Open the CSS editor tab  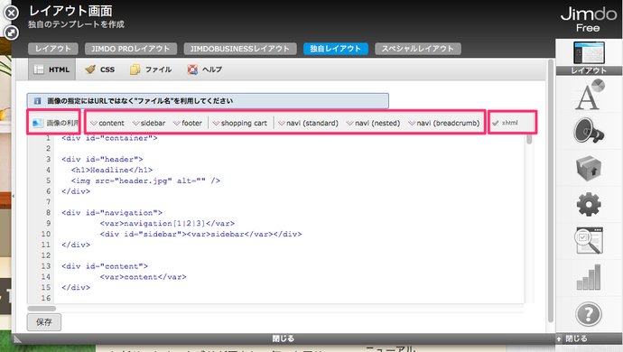coord(99,69)
